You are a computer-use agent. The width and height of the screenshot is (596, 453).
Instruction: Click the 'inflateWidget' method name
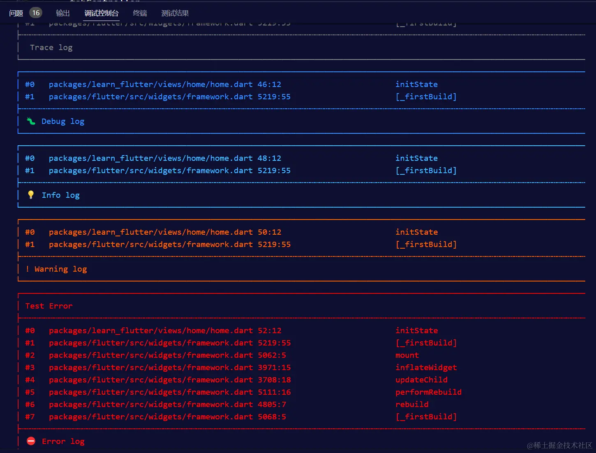426,367
